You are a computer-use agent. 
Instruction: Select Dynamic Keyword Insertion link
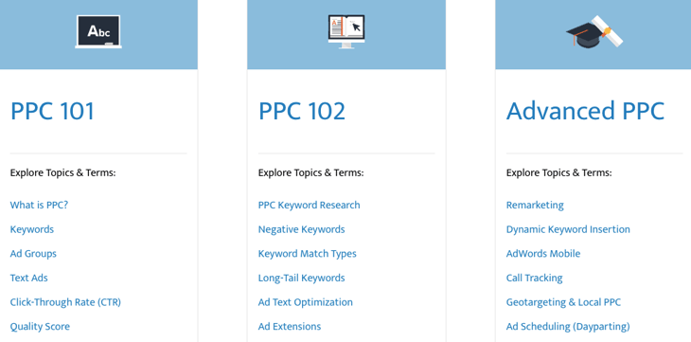coord(568,229)
